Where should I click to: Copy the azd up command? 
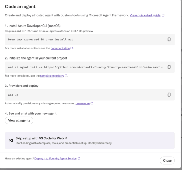[169, 95]
